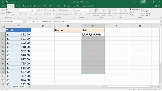Toggle Bold formatting
The image size is (162, 91).
(20, 14)
